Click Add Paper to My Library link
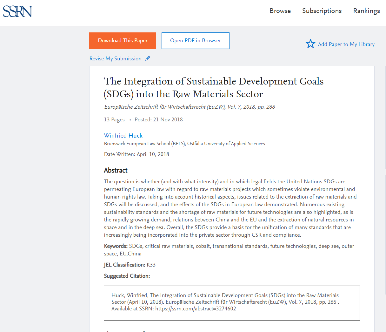This screenshot has width=386, height=332. click(346, 44)
